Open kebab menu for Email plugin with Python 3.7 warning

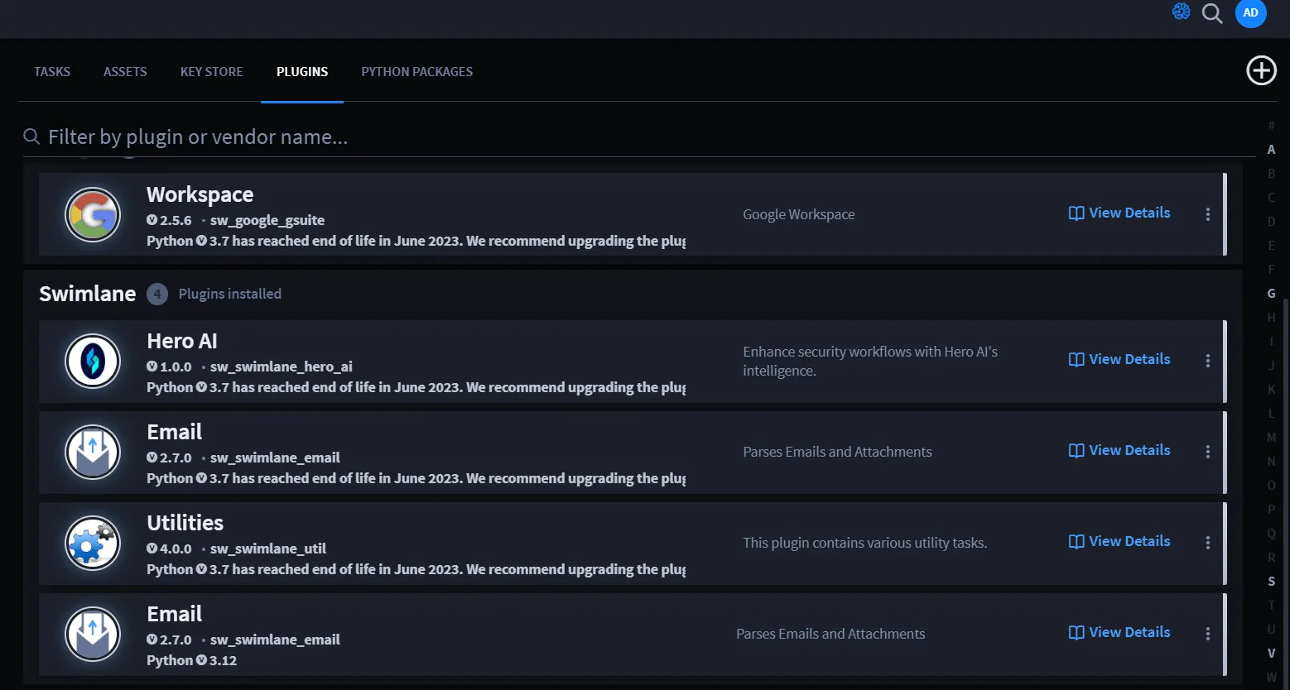[1208, 452]
